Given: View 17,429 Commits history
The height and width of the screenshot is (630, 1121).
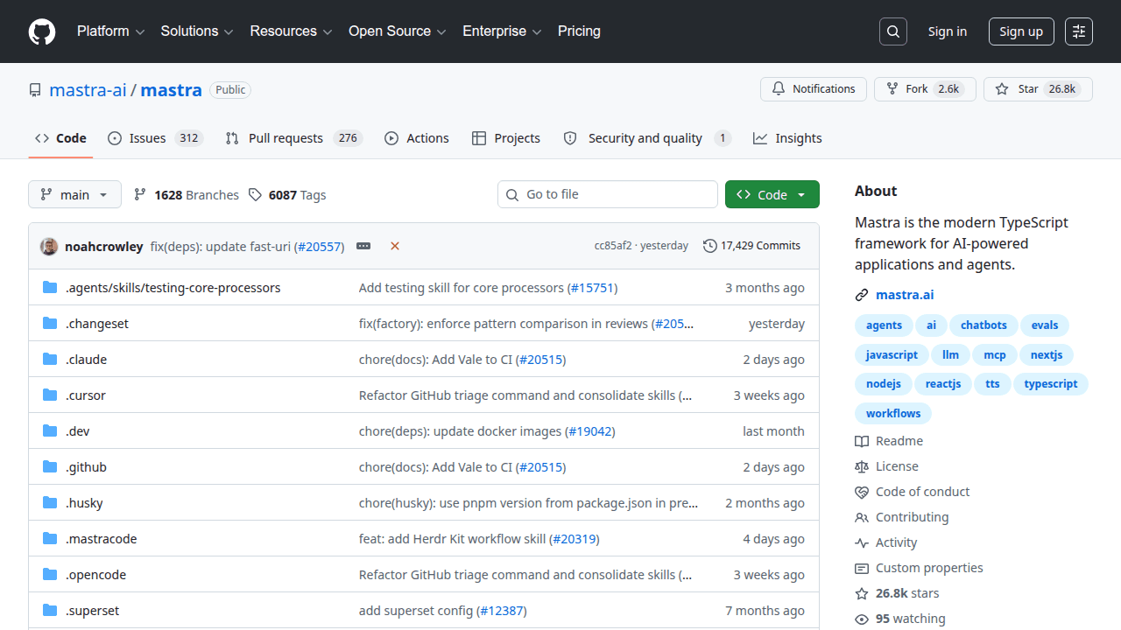Looking at the screenshot, I should (x=751, y=246).
